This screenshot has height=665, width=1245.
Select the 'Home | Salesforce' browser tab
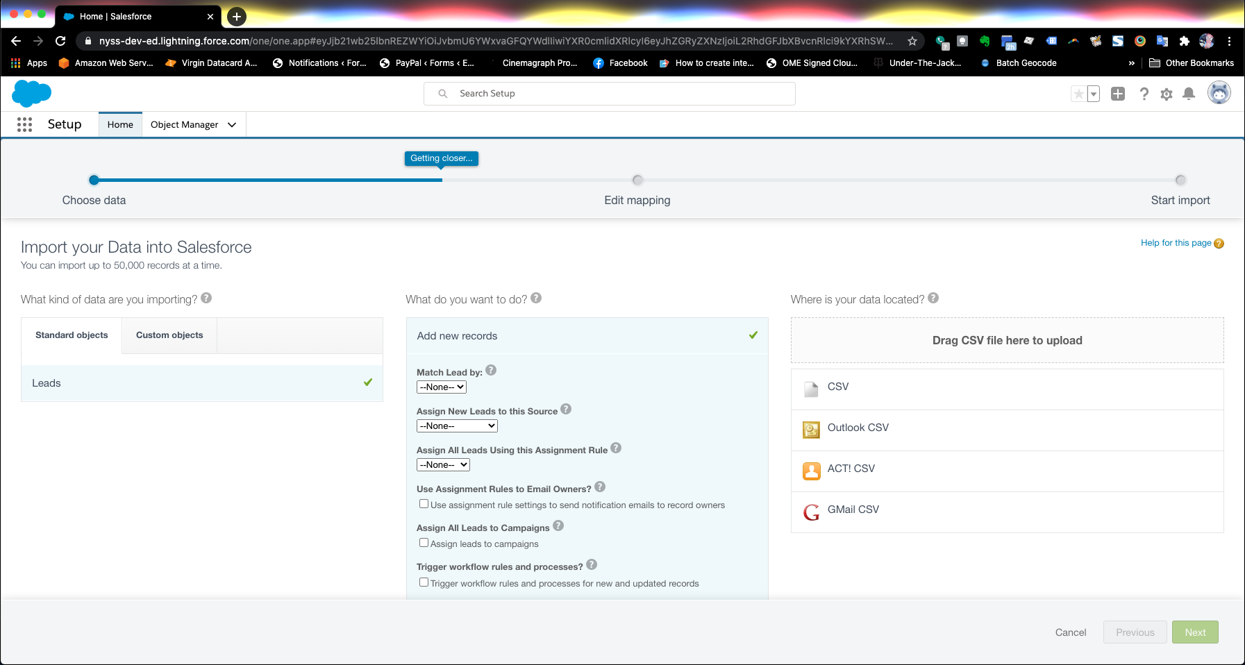click(x=138, y=16)
